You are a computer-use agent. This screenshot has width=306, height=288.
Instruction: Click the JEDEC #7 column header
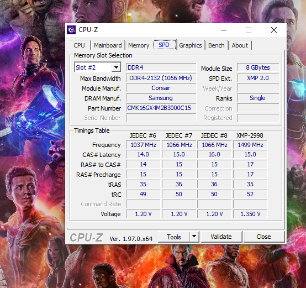click(x=179, y=135)
